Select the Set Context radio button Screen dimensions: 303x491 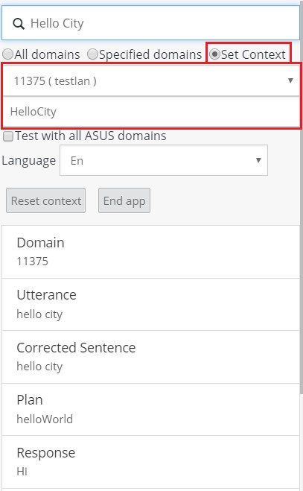click(214, 54)
